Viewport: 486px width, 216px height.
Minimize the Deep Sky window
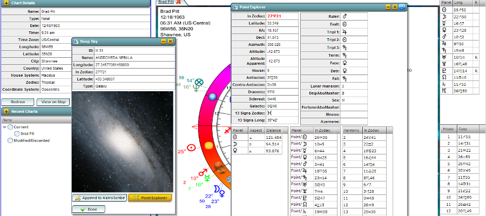point(164,41)
